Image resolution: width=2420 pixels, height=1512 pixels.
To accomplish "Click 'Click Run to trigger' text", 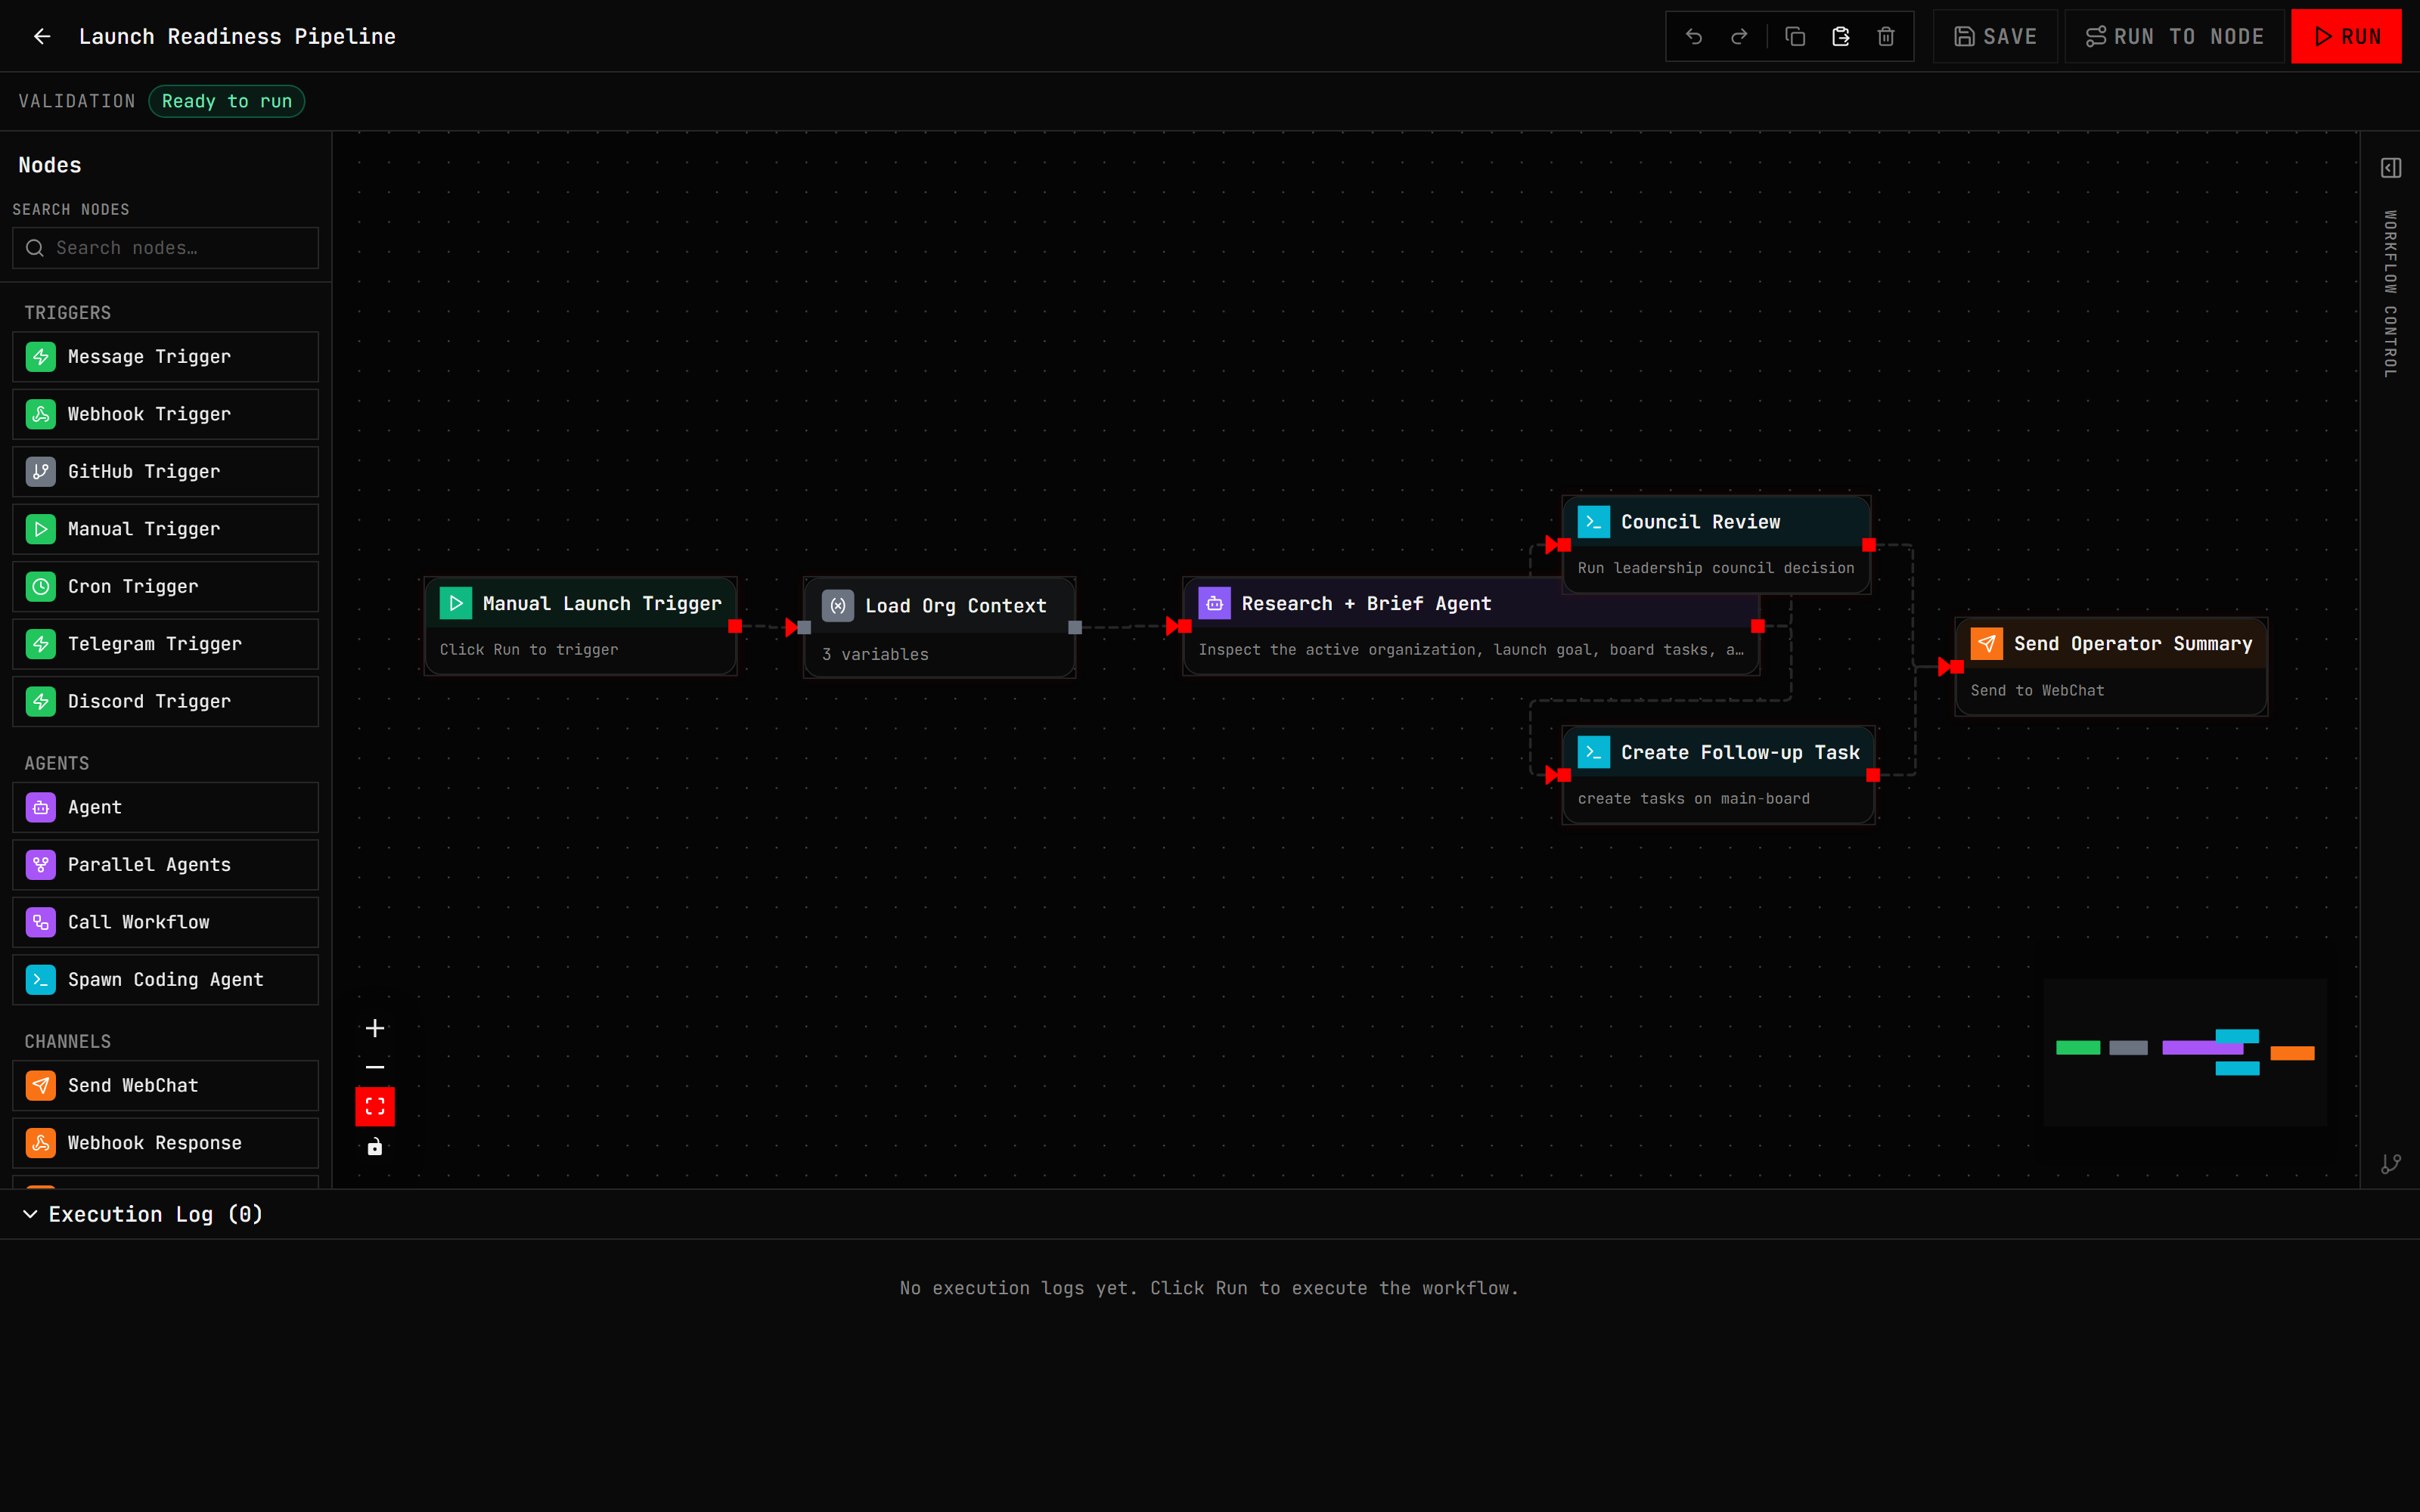I will click(x=529, y=650).
